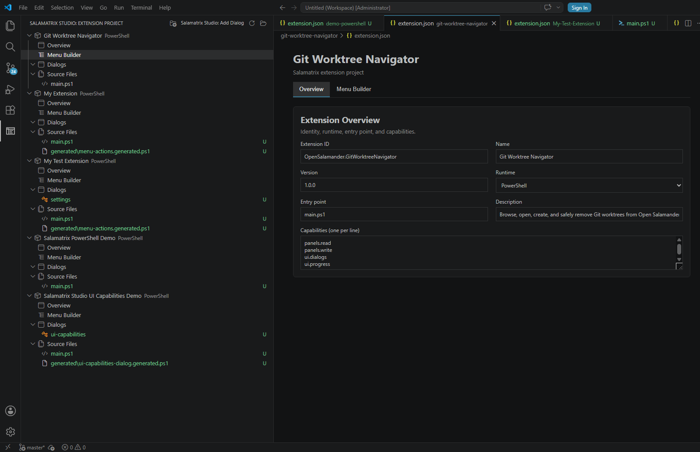Go back with the navigation arrow
Image resolution: width=700 pixels, height=452 pixels.
coord(283,8)
